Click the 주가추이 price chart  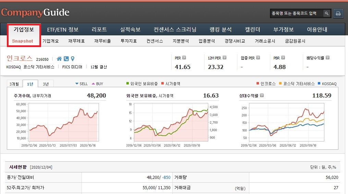tap(63, 122)
